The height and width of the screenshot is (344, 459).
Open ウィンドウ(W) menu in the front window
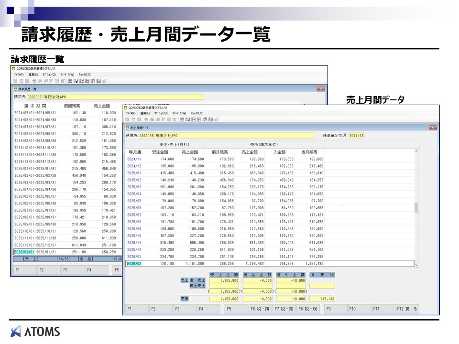click(x=180, y=113)
